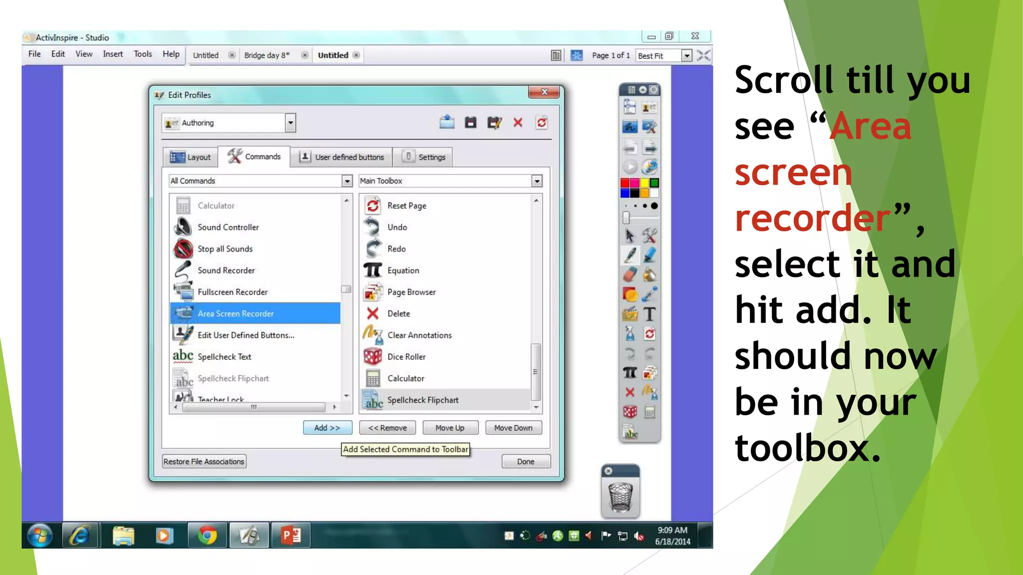Viewport: 1023px width, 575px height.
Task: Click the Add >> button
Action: point(327,428)
